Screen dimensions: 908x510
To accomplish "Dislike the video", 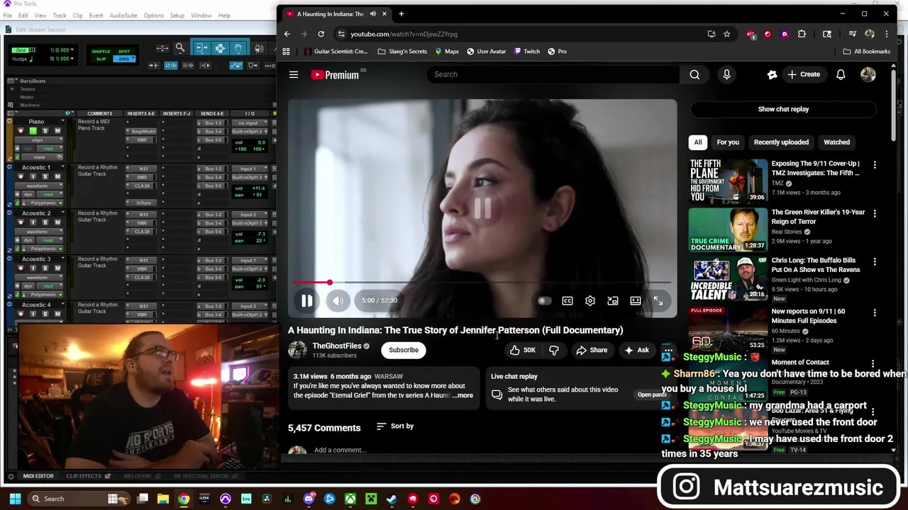I will tap(554, 350).
